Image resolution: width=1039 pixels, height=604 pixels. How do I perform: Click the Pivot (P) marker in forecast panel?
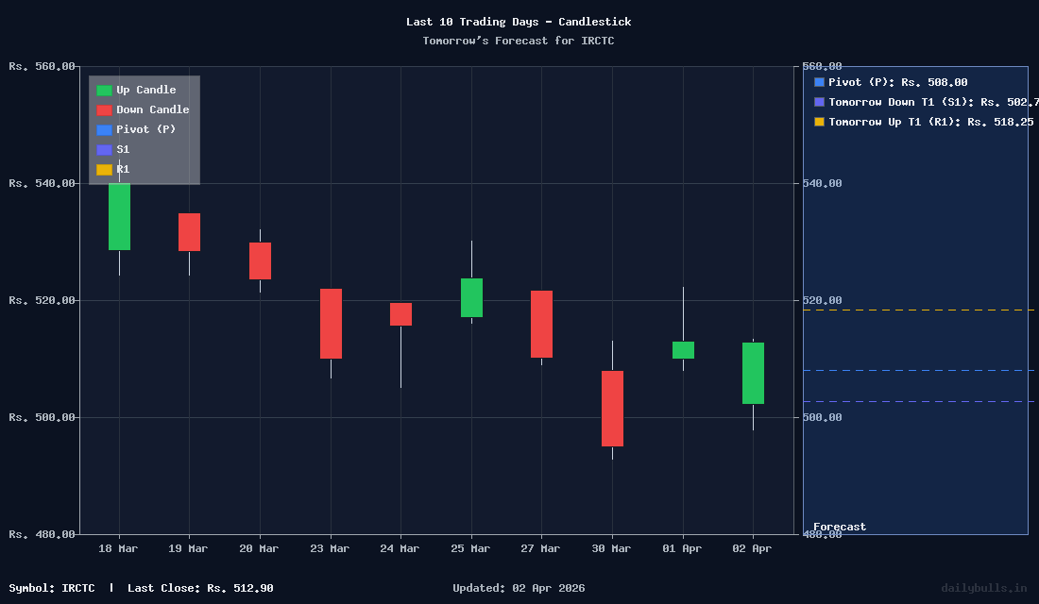point(818,82)
